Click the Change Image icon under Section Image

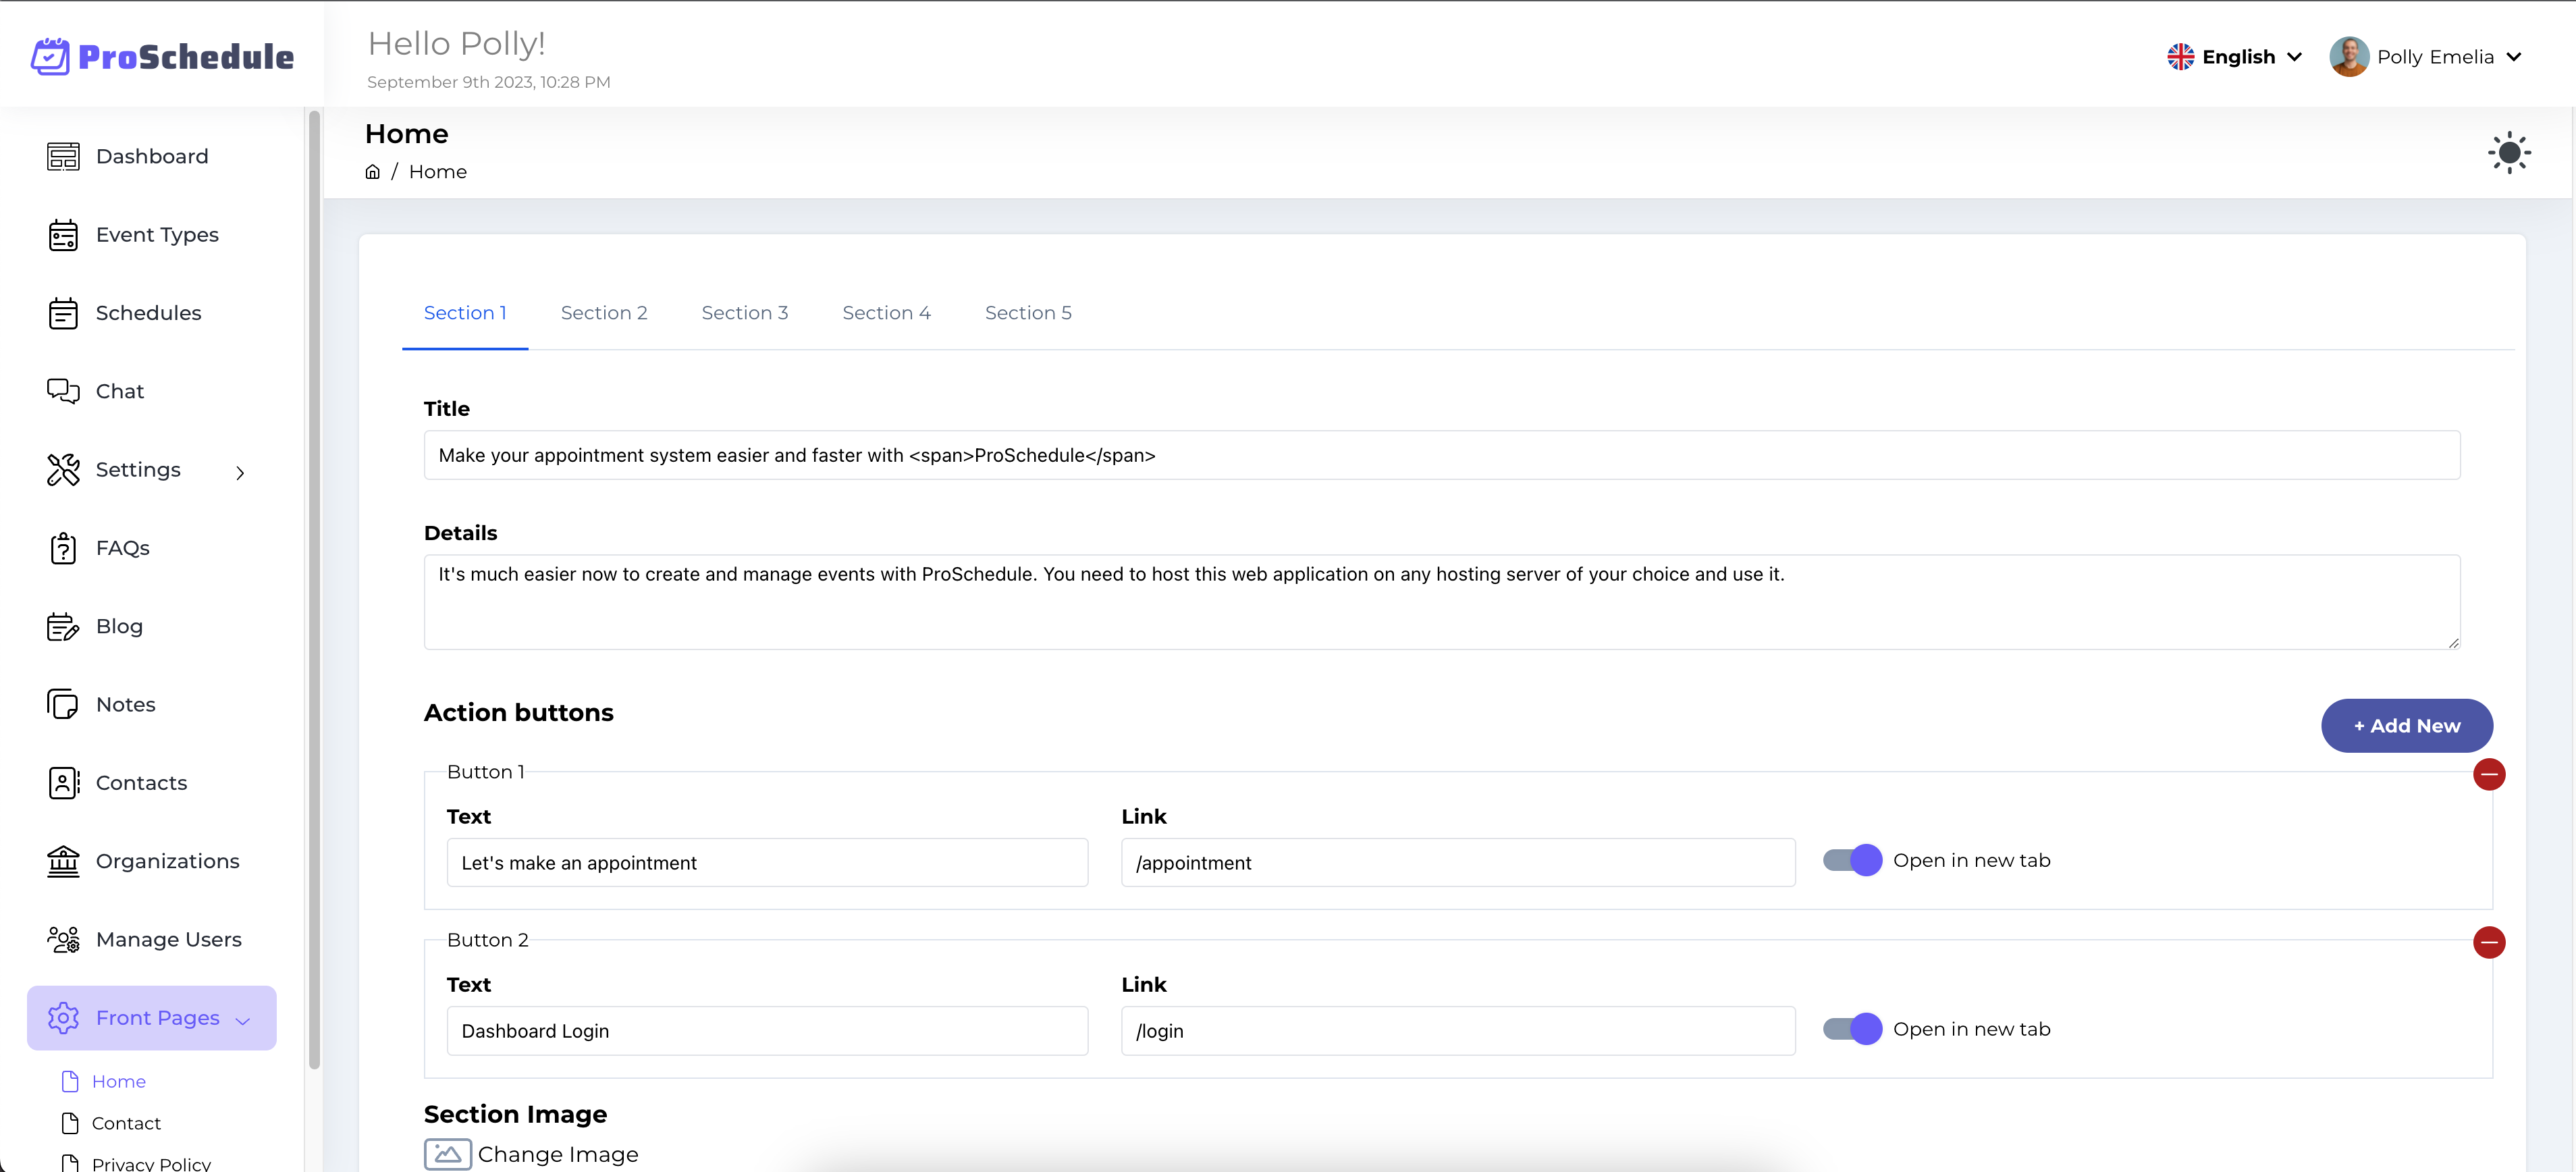(447, 1153)
